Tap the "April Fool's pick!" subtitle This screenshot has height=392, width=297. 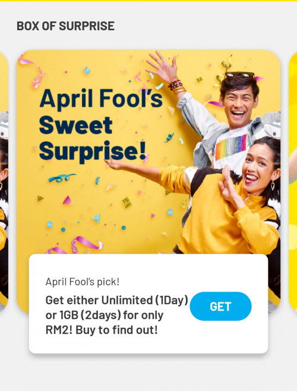pos(83,282)
